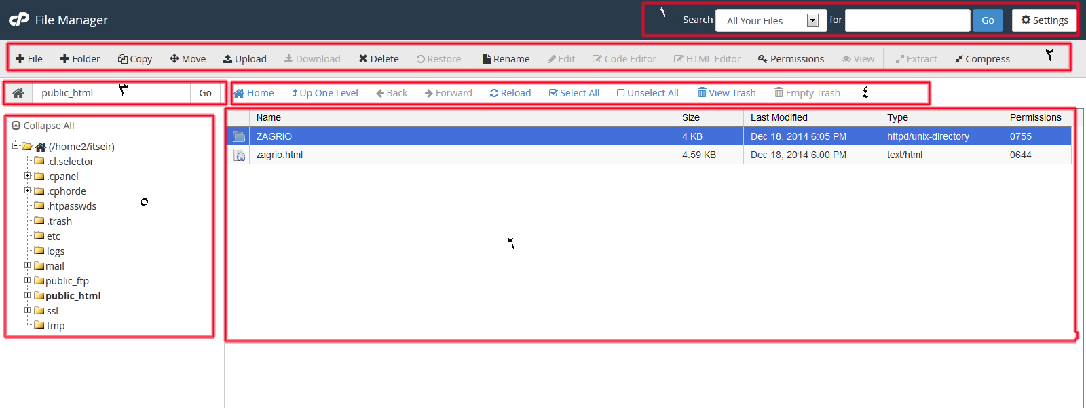Sort by Permissions column header
This screenshot has height=408, width=1086.
(1037, 117)
